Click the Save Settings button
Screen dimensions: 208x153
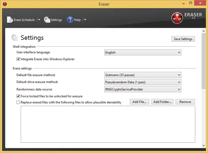click(183, 39)
